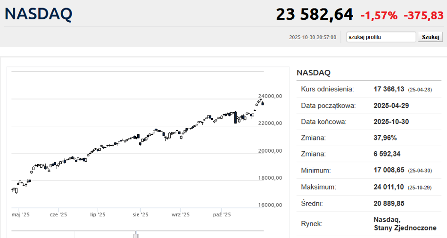447x238 pixels.
Task: Select the Minimum value 17 008,65
Action: (x=389, y=171)
